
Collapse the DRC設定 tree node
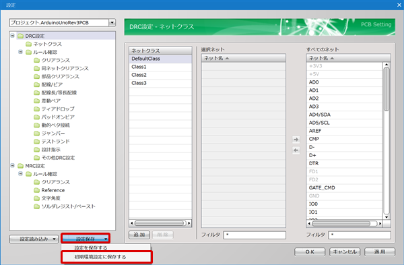[12, 36]
